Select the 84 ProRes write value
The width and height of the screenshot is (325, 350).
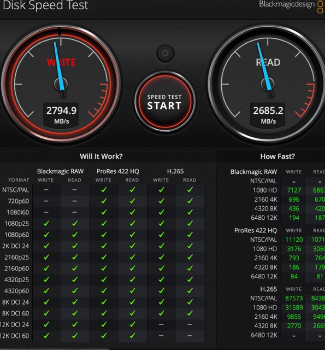[294, 276]
